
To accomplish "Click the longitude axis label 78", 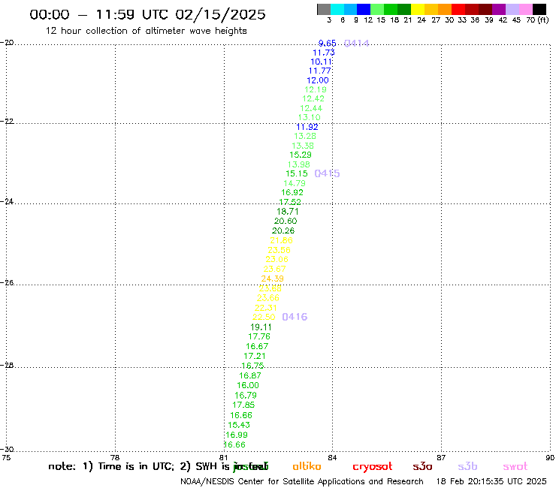I will 115,458.
